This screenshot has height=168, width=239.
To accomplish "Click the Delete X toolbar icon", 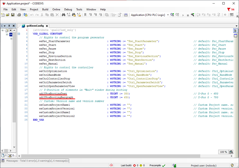I will [x=57, y=15].
